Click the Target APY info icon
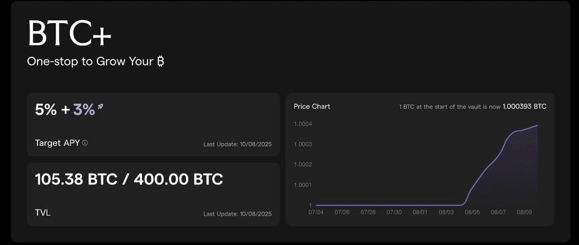Screen dimensions: 579x245 85,143
